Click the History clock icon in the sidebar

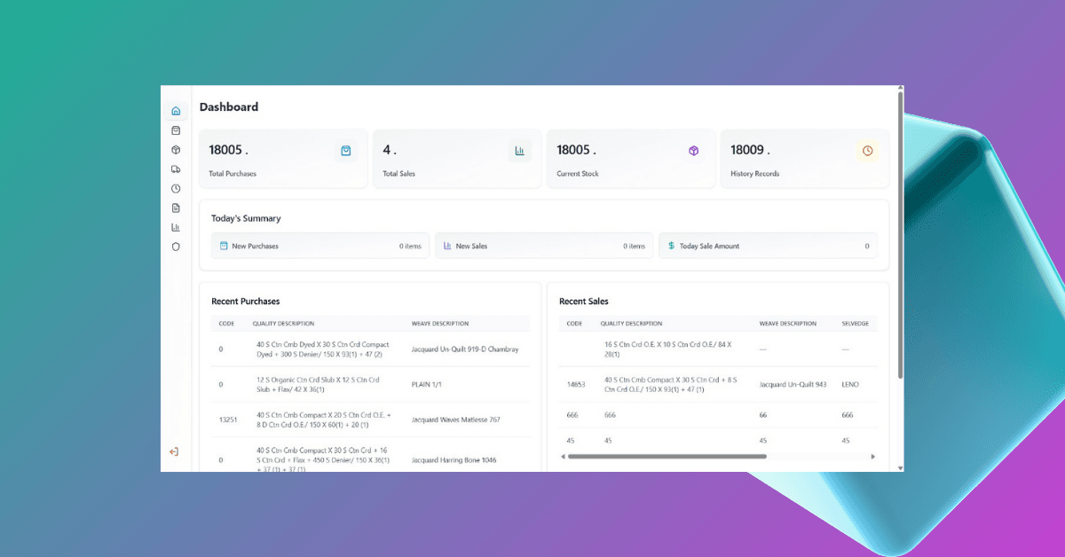176,188
